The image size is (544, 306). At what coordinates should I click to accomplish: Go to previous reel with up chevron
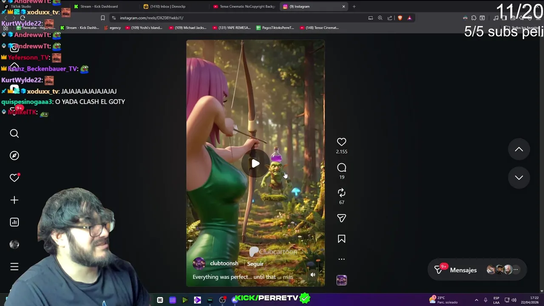coord(519,149)
